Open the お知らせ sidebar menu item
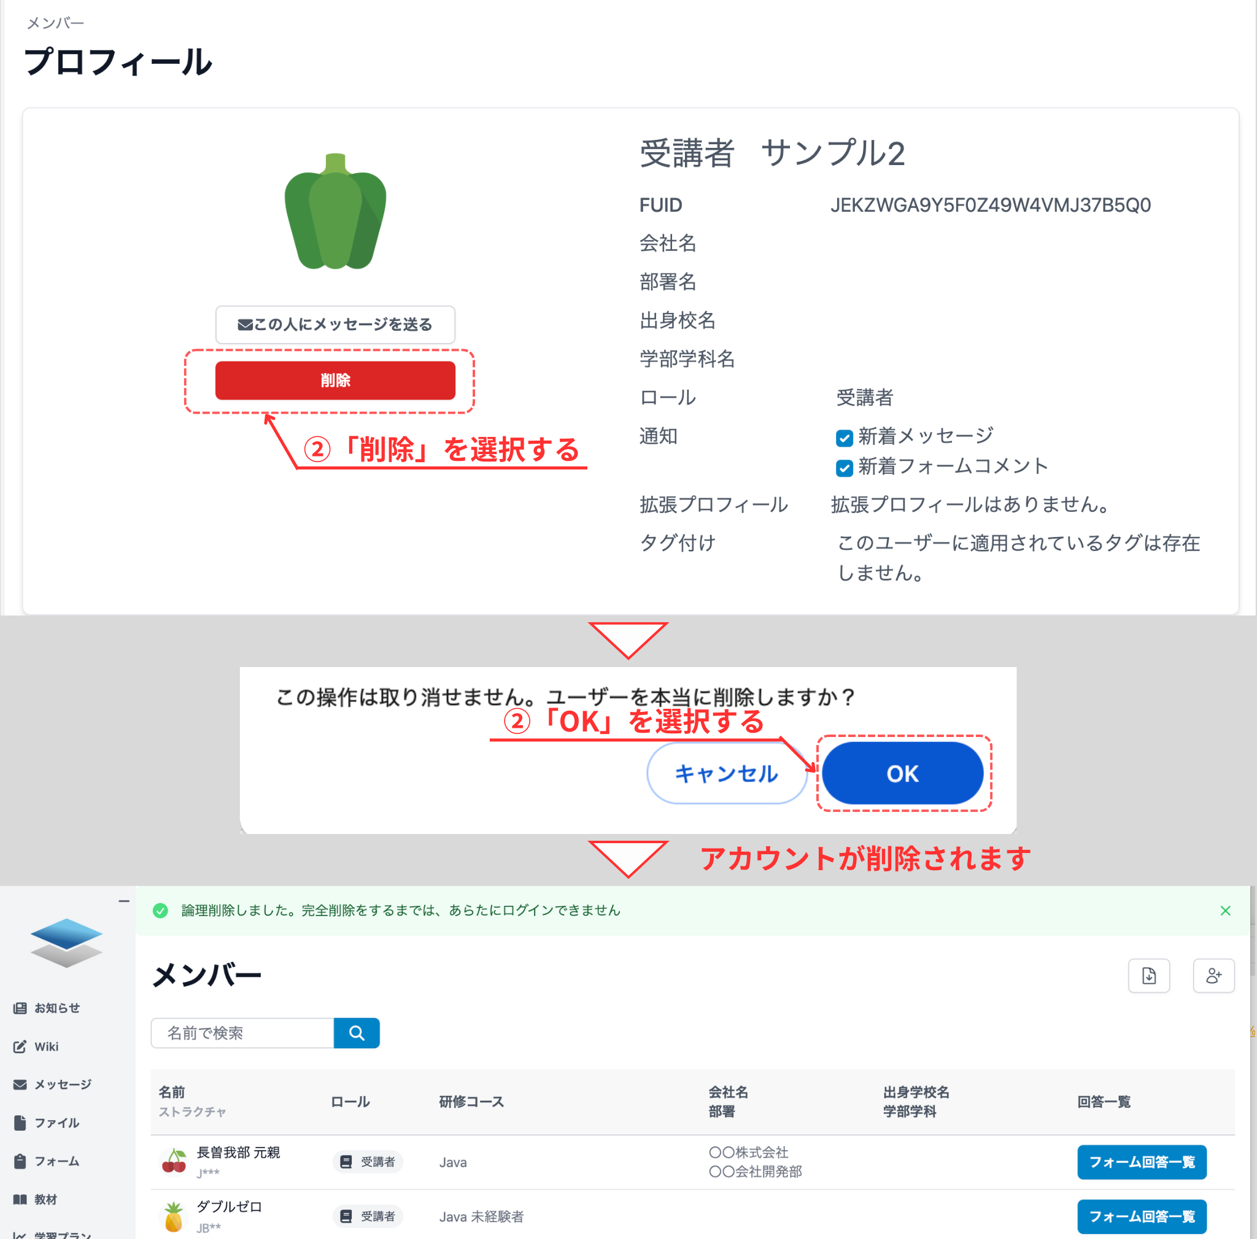Viewport: 1257px width, 1239px height. click(20, 1008)
